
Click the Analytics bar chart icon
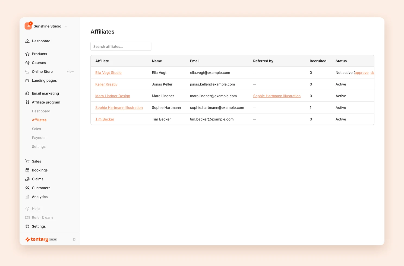(27, 197)
